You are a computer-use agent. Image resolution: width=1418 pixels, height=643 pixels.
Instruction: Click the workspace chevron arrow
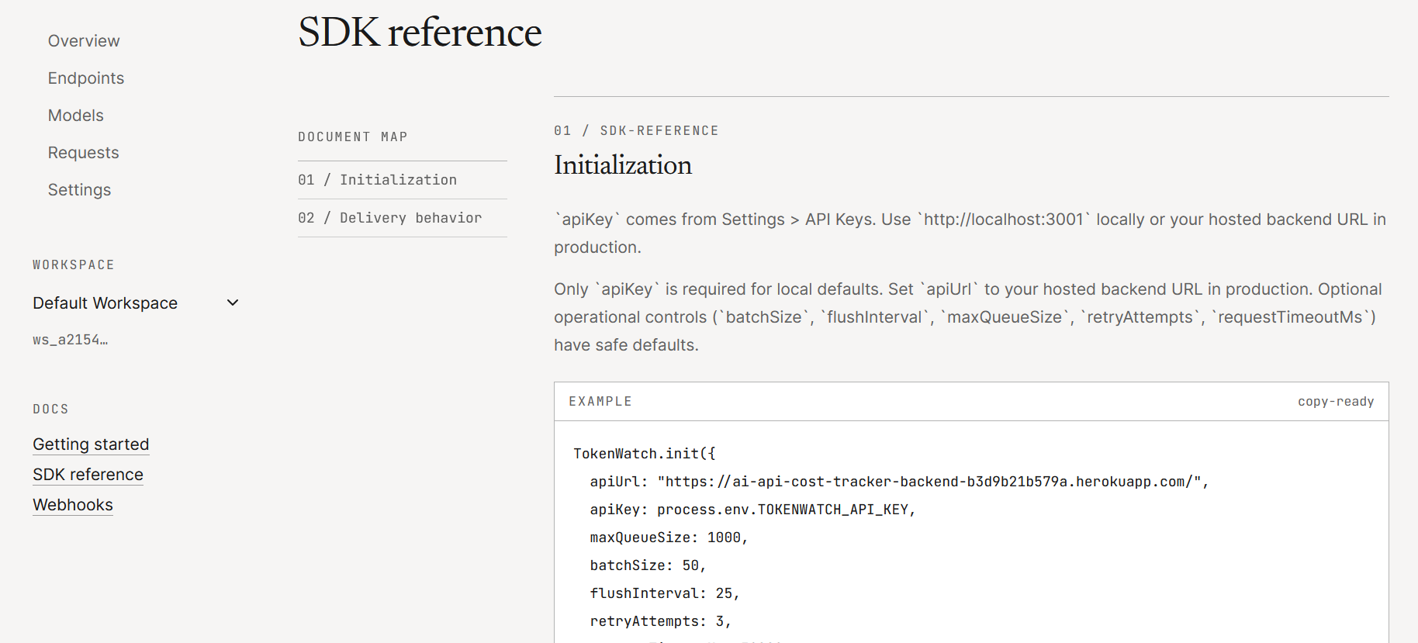coord(233,302)
